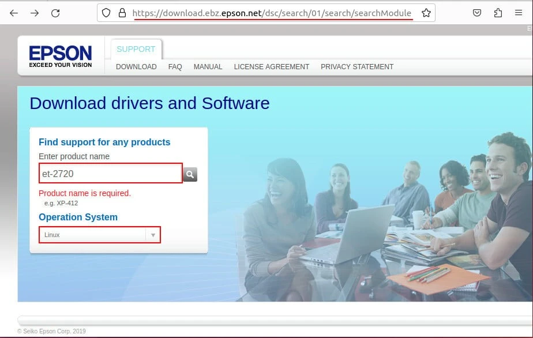The height and width of the screenshot is (338, 533).
Task: Open the Save to Pocket icon
Action: coord(477,13)
